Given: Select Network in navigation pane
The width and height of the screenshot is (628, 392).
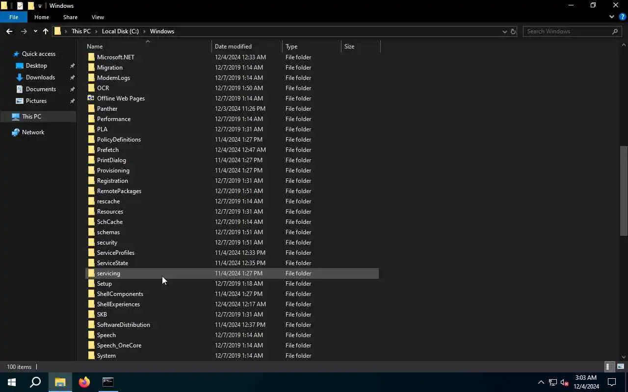Looking at the screenshot, I should point(33,132).
